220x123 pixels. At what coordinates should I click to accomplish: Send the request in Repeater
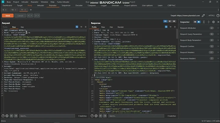[x=8, y=16]
